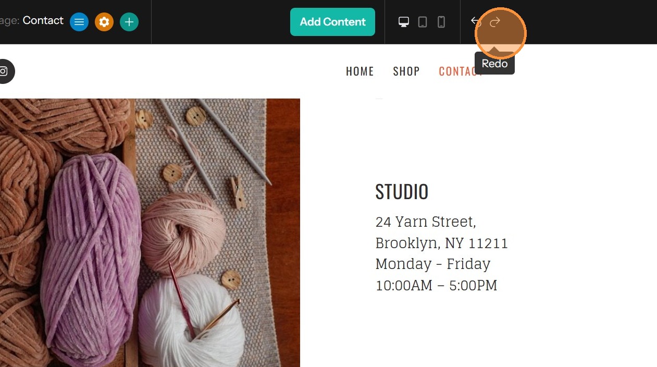Click the STUDIO heading text
Image resolution: width=657 pixels, height=367 pixels.
click(x=402, y=192)
